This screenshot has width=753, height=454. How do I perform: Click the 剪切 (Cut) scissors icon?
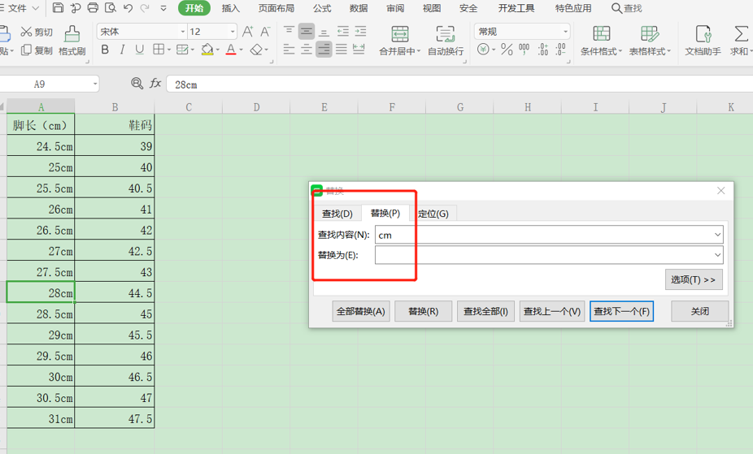point(26,32)
